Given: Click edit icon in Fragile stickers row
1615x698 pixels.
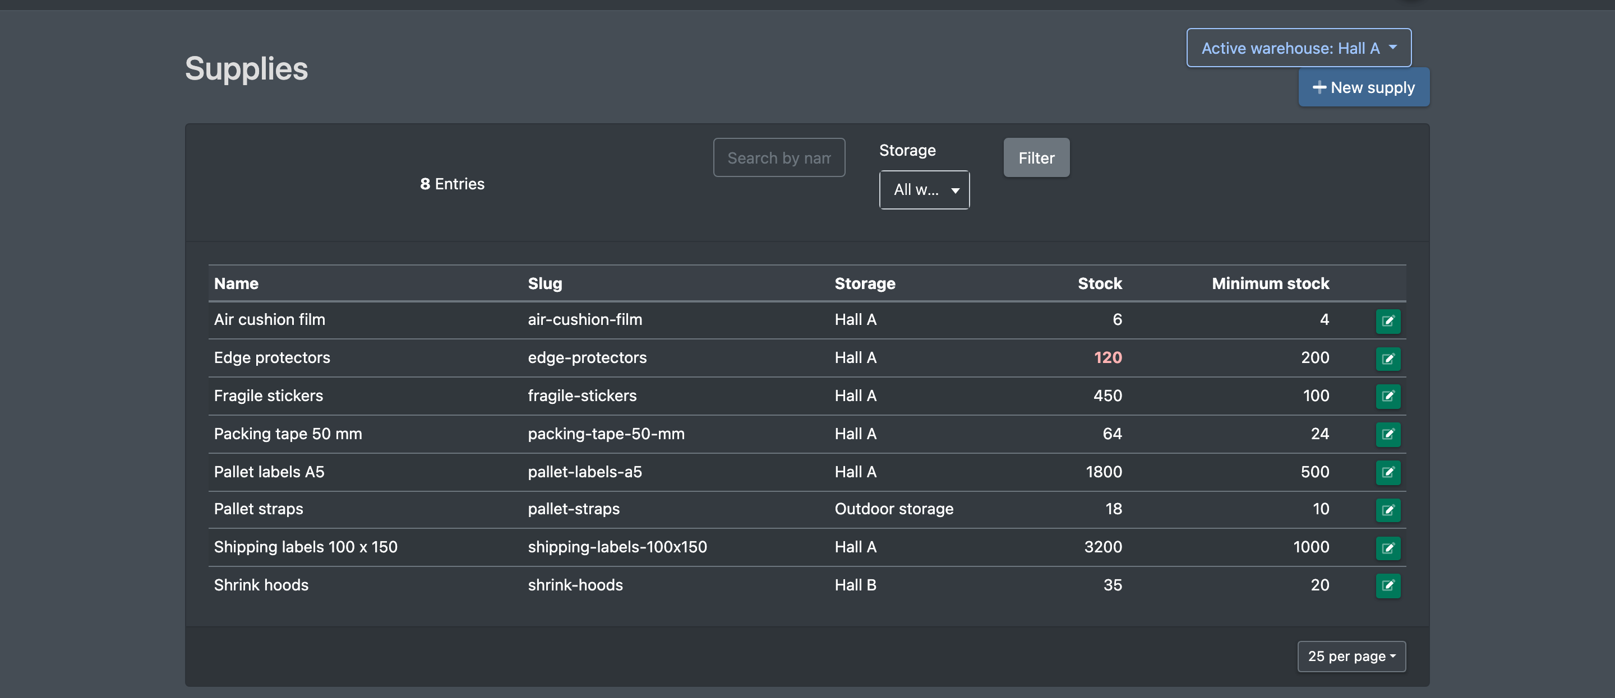Looking at the screenshot, I should click(1387, 396).
